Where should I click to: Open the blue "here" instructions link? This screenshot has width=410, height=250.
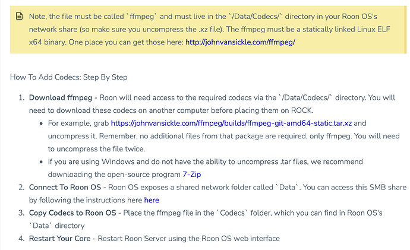coord(152,200)
